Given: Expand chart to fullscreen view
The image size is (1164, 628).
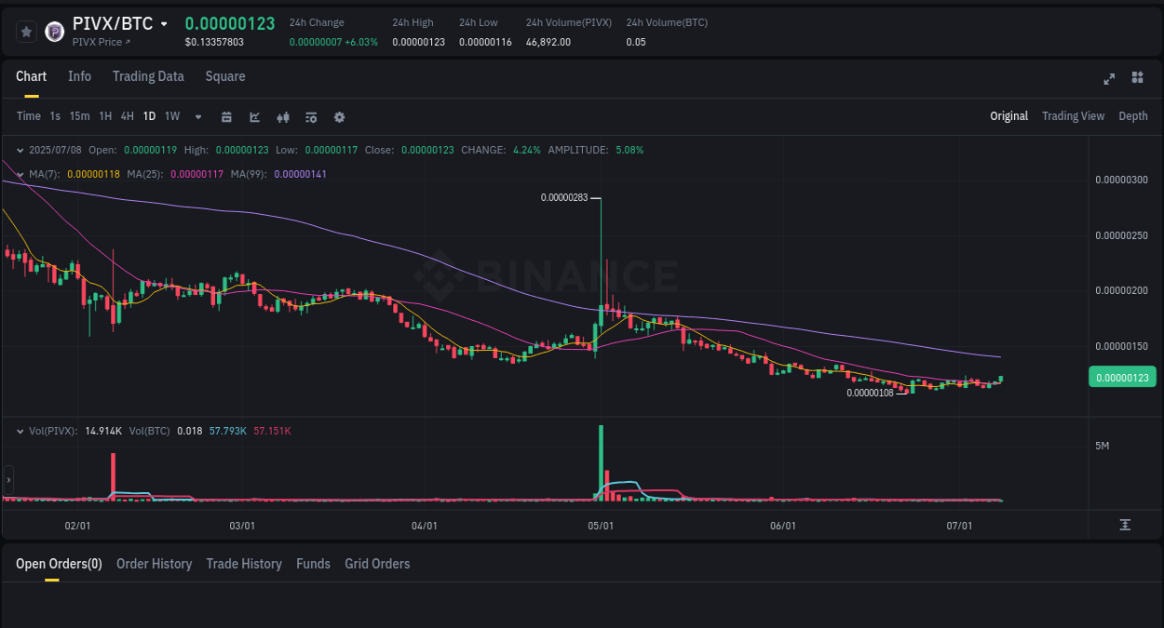Looking at the screenshot, I should point(1108,79).
